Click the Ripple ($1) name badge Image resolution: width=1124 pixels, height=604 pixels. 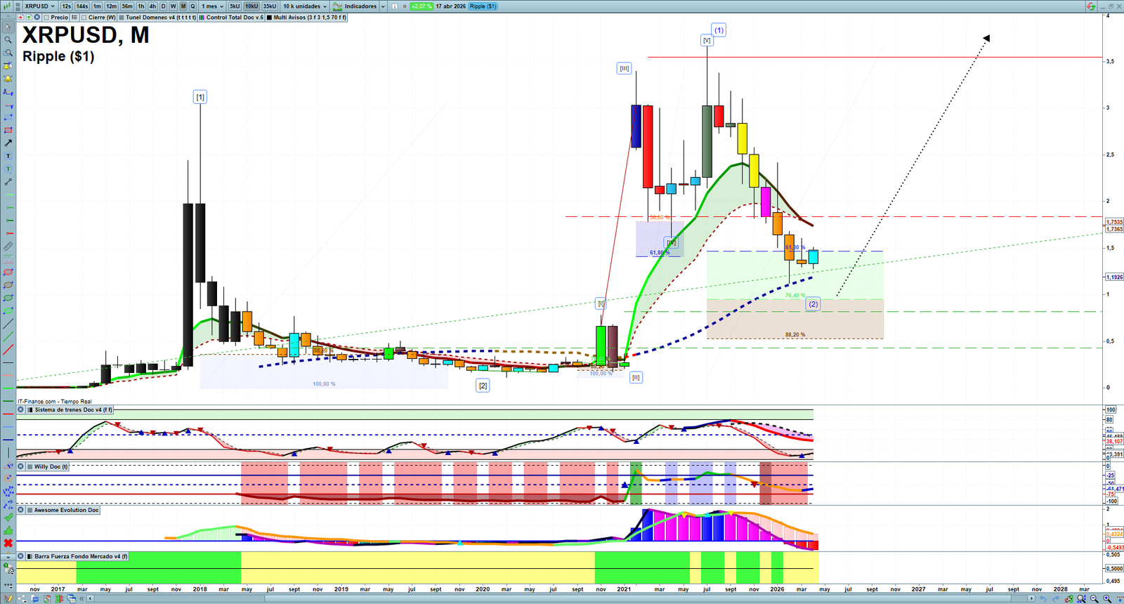click(x=483, y=6)
